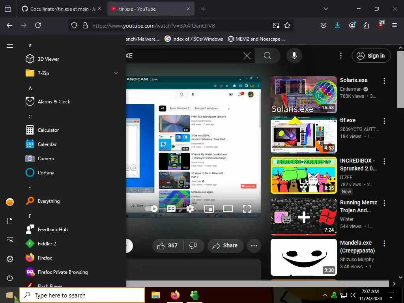Click Firefox icon on taskbar
This screenshot has height=303, width=404.
click(175, 295)
